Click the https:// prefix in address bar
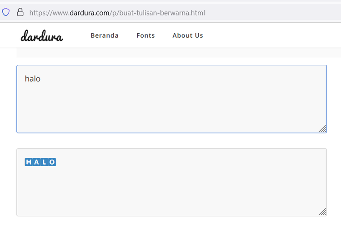 pos(39,13)
